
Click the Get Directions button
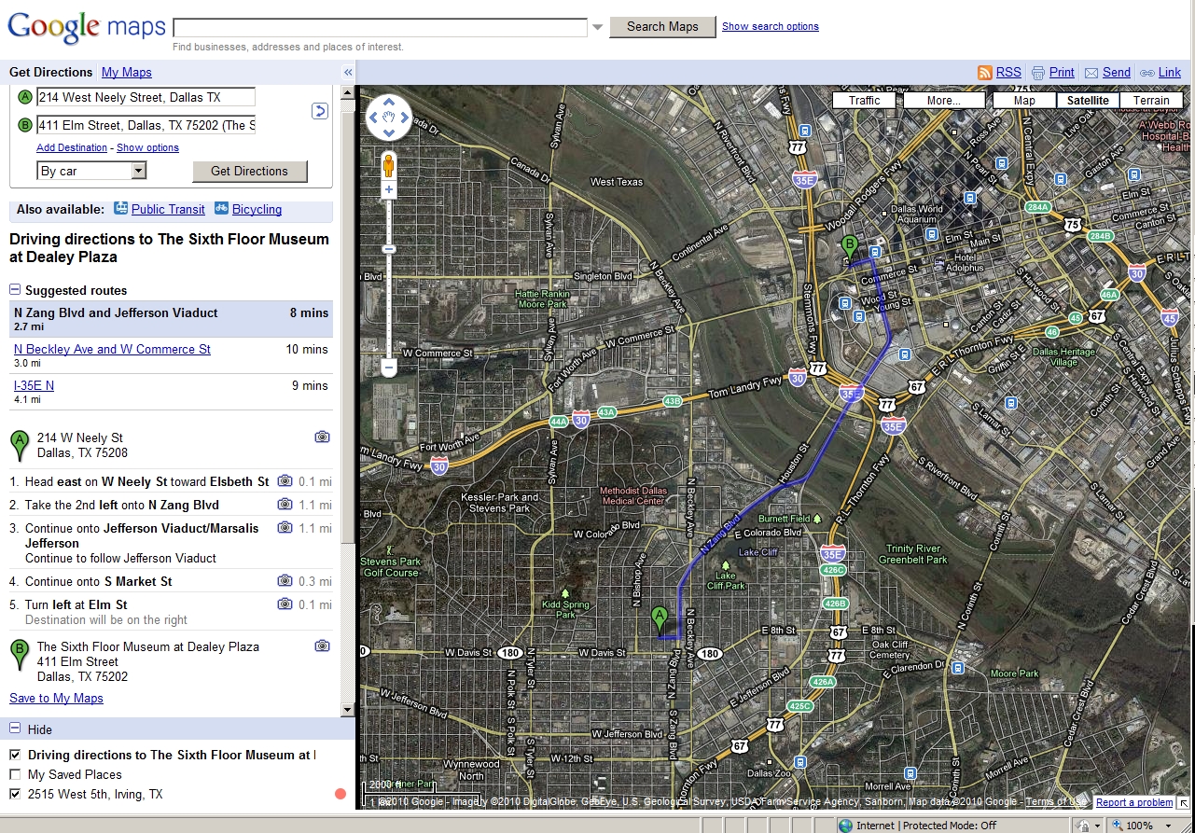pyautogui.click(x=249, y=171)
